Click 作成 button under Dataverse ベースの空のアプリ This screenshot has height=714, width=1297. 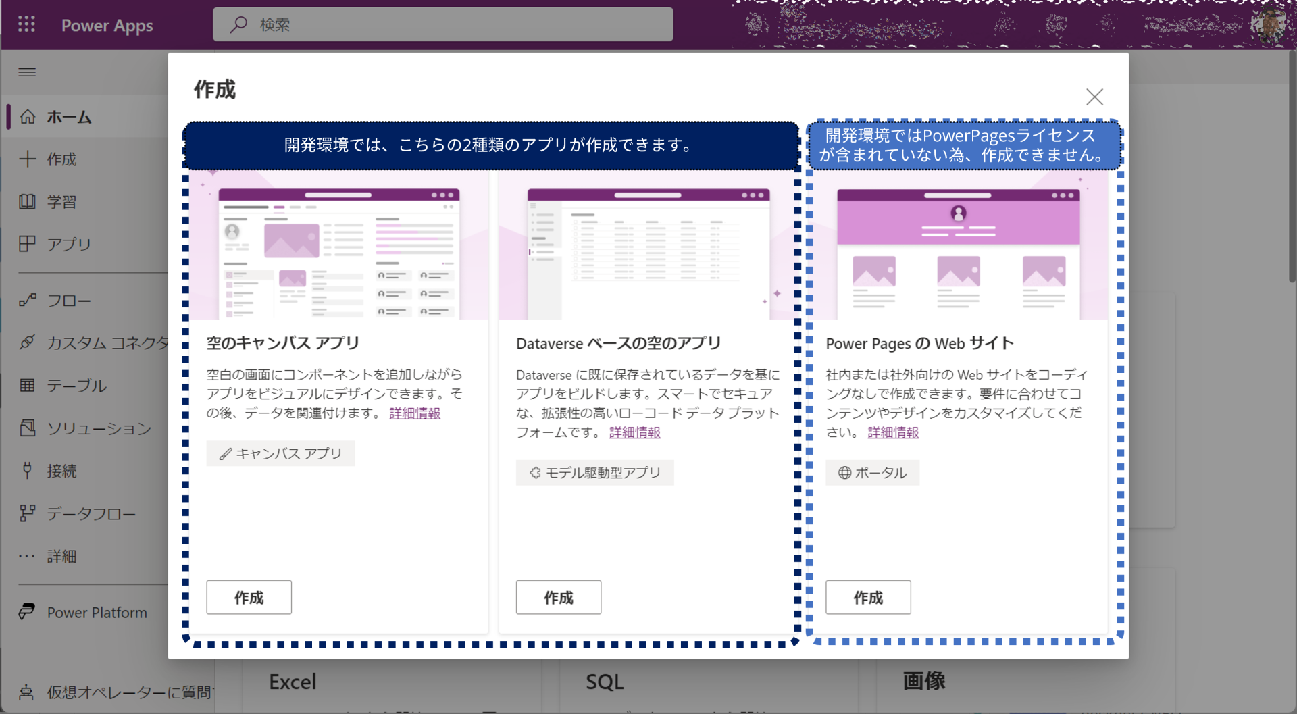tap(559, 597)
